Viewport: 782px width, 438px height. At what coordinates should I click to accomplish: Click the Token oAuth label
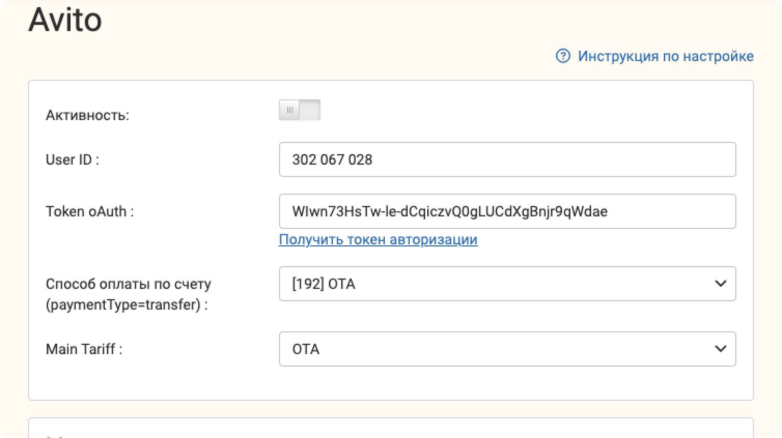(90, 211)
